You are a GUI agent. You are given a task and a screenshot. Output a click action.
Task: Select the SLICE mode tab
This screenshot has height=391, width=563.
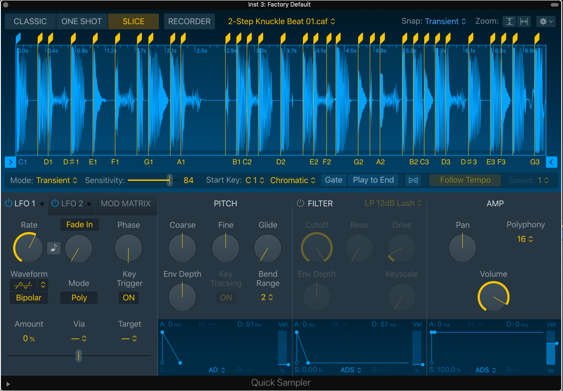click(134, 21)
